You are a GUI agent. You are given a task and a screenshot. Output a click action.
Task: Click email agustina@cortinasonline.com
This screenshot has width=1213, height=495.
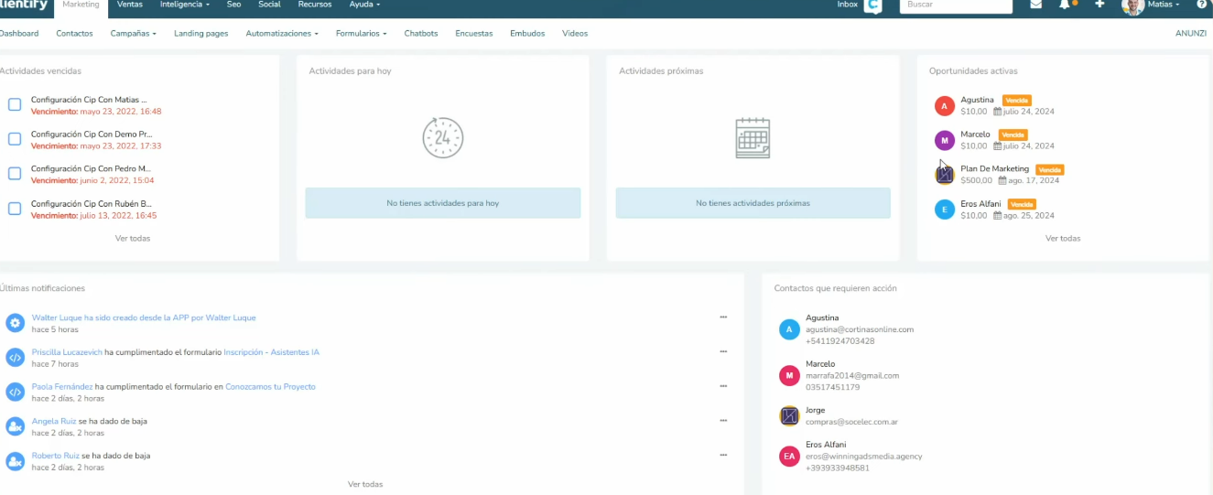tap(860, 329)
